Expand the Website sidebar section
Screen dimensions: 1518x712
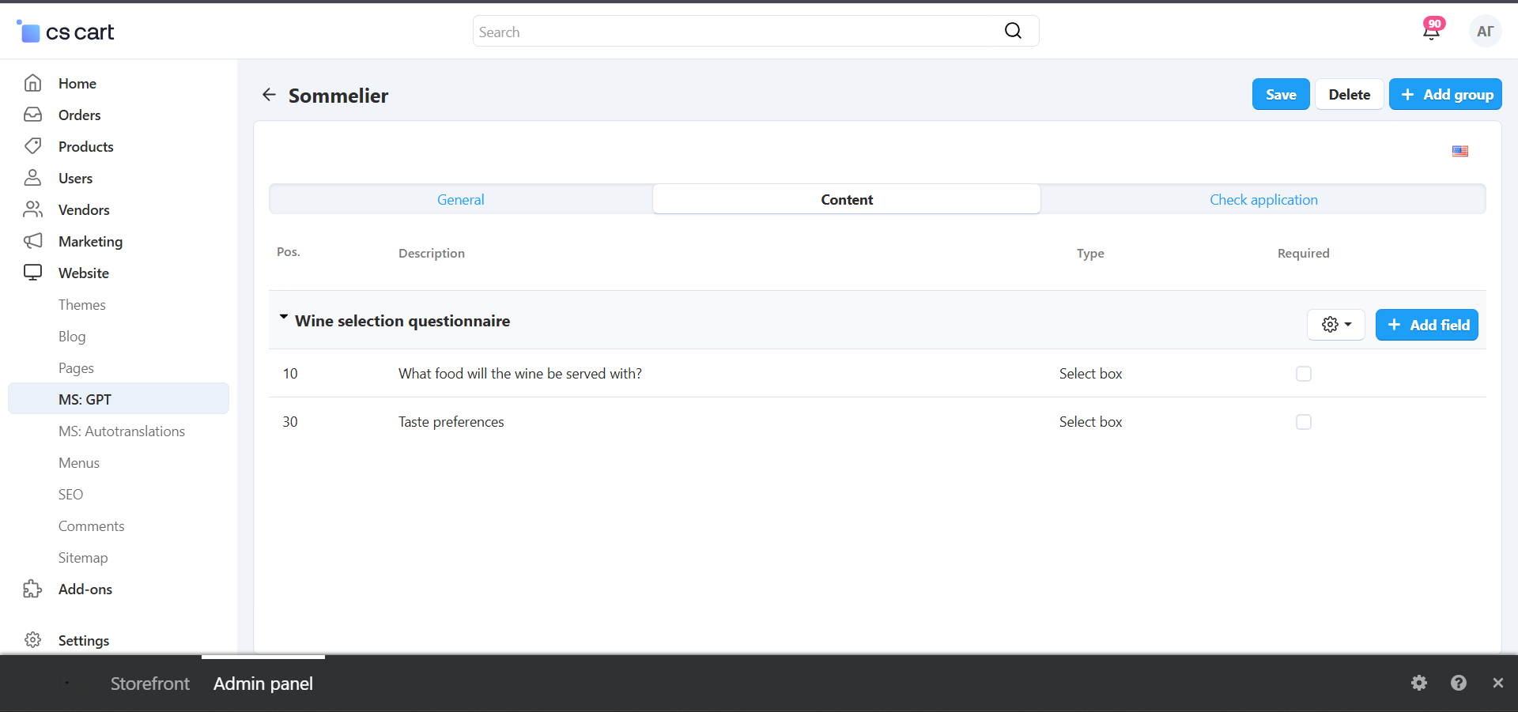tap(84, 273)
